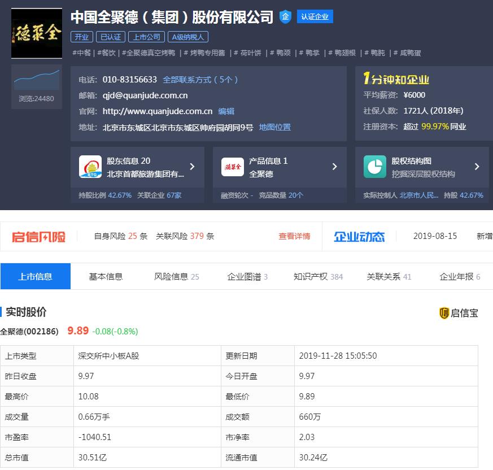Select the 风险信息 tab
Screen dimensions: 493x470
tap(172, 277)
